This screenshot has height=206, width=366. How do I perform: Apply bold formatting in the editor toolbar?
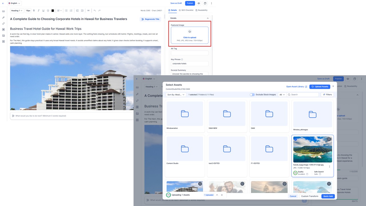[x=34, y=11]
